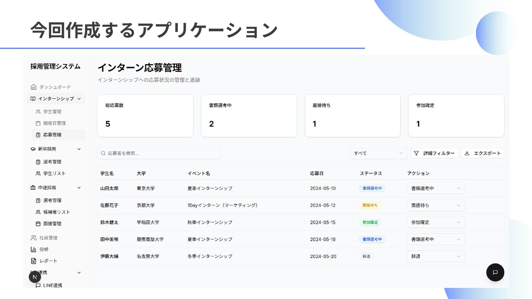The height and width of the screenshot is (299, 532).
Task: Click the エクスポート button
Action: click(482, 153)
